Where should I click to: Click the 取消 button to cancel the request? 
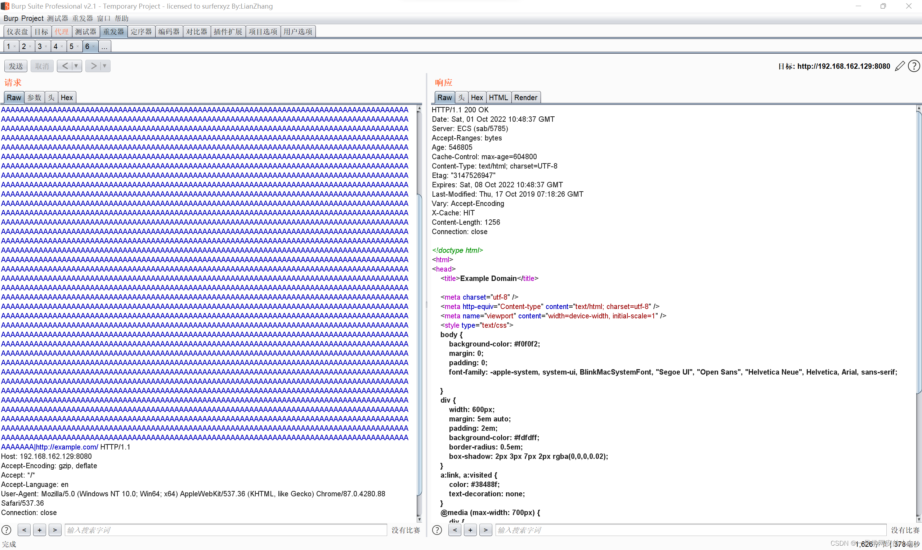(42, 66)
